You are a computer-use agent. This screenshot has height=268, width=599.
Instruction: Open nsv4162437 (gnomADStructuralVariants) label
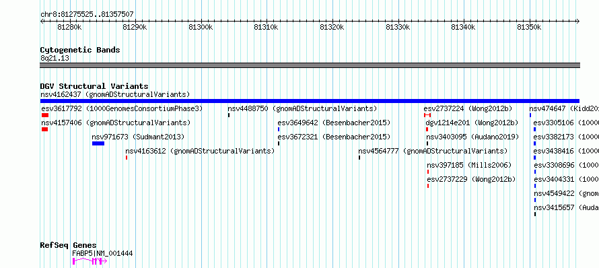115,94
